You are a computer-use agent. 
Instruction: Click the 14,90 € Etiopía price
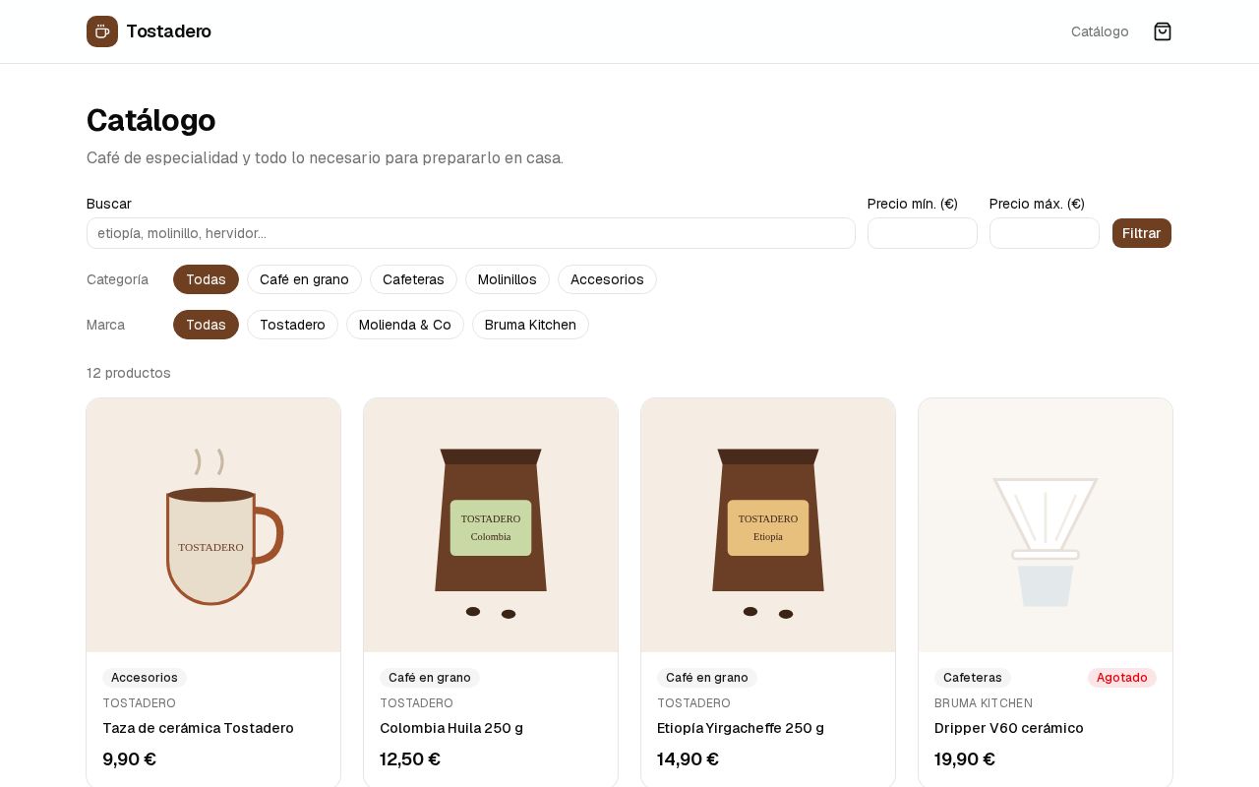(688, 759)
